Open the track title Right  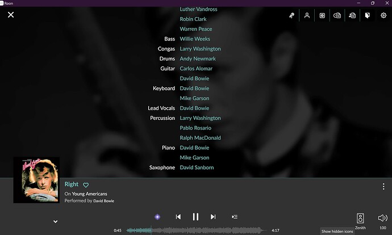click(x=72, y=184)
